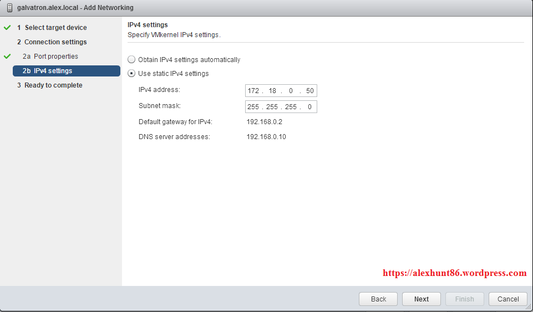Viewport: 533px width, 312px height.
Task: Click the subnet mask first octet field
Action: click(253, 107)
